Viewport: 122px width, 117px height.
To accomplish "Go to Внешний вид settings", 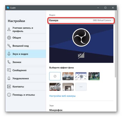I will point(26,46).
